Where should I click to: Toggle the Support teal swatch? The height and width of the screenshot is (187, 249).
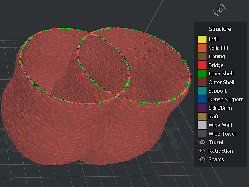(x=202, y=91)
